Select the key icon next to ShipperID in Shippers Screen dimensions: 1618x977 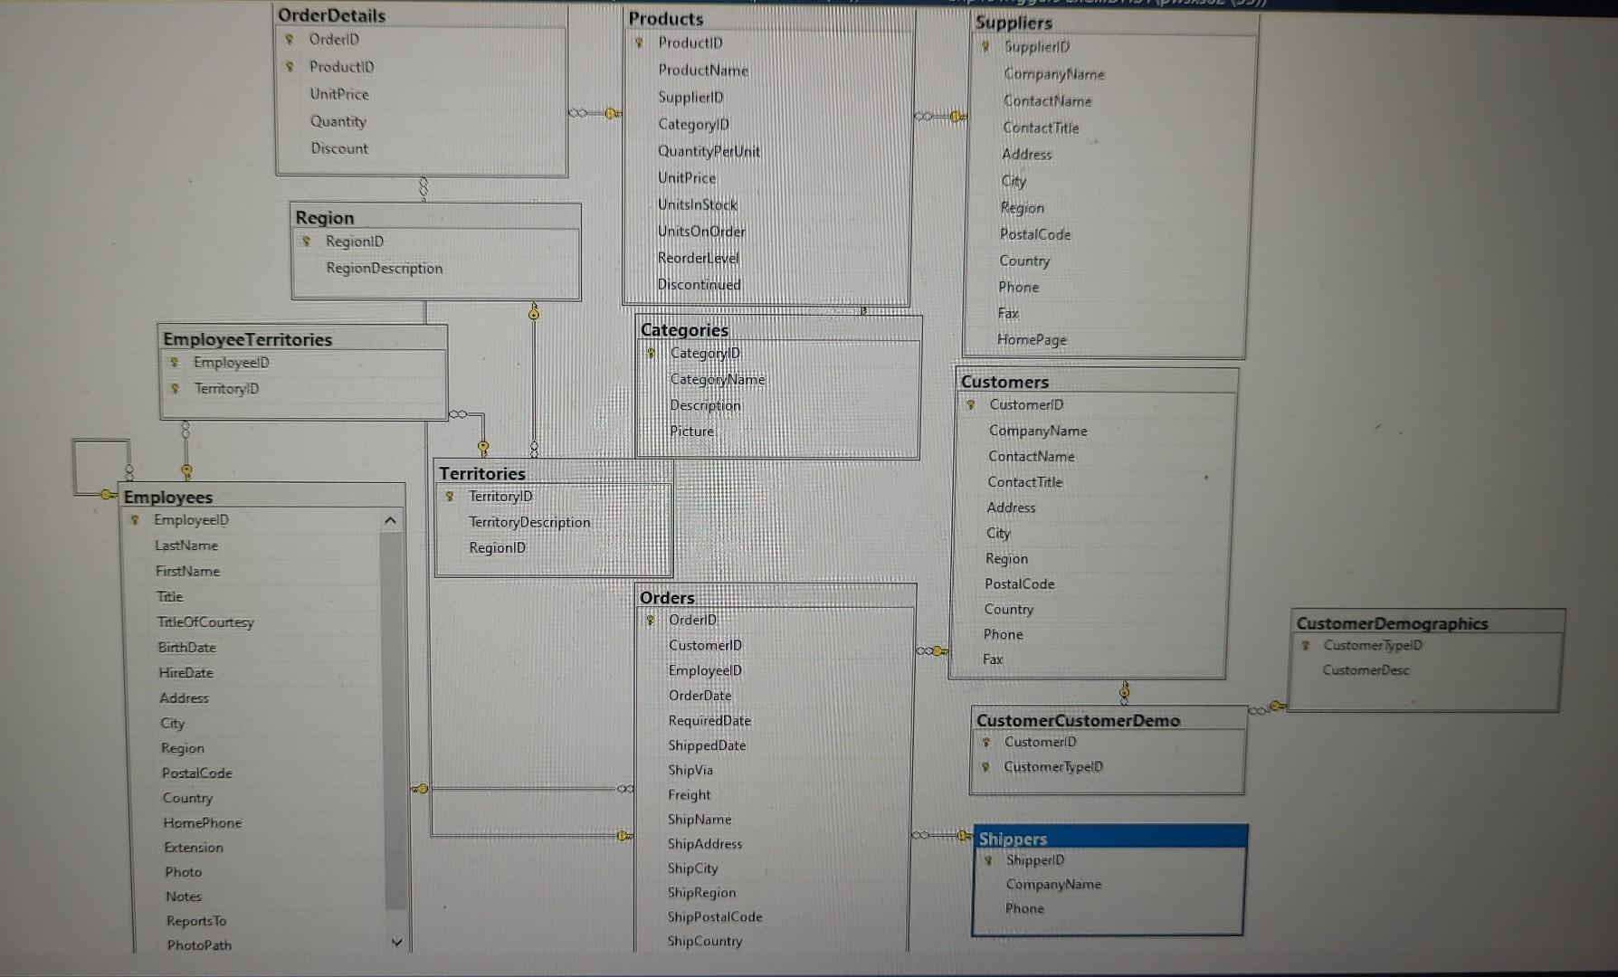(x=989, y=860)
